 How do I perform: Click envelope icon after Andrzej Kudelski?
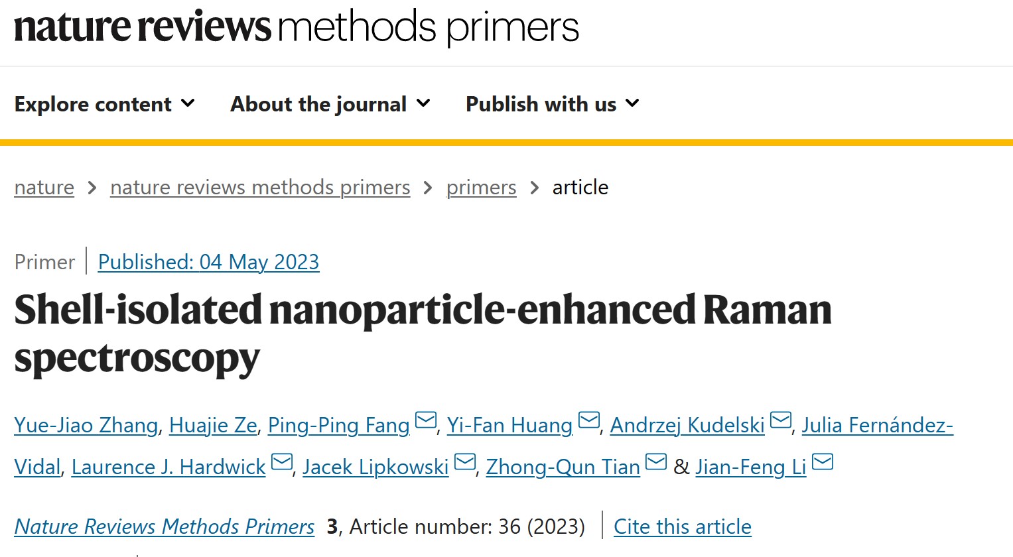tap(781, 421)
